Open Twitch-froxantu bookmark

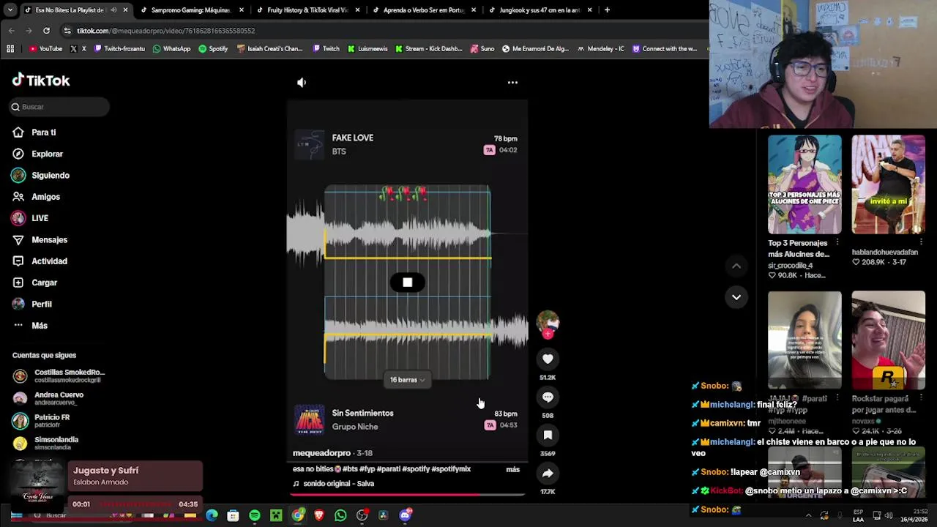point(119,49)
